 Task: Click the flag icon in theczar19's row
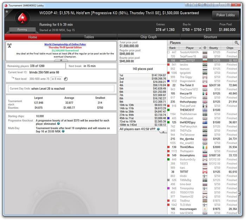(x=205, y=94)
